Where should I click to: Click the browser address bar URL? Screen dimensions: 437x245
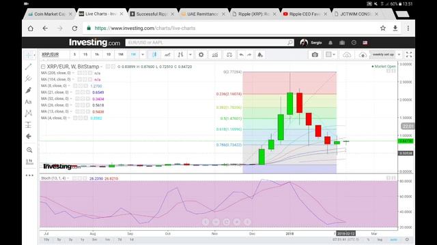click(145, 28)
